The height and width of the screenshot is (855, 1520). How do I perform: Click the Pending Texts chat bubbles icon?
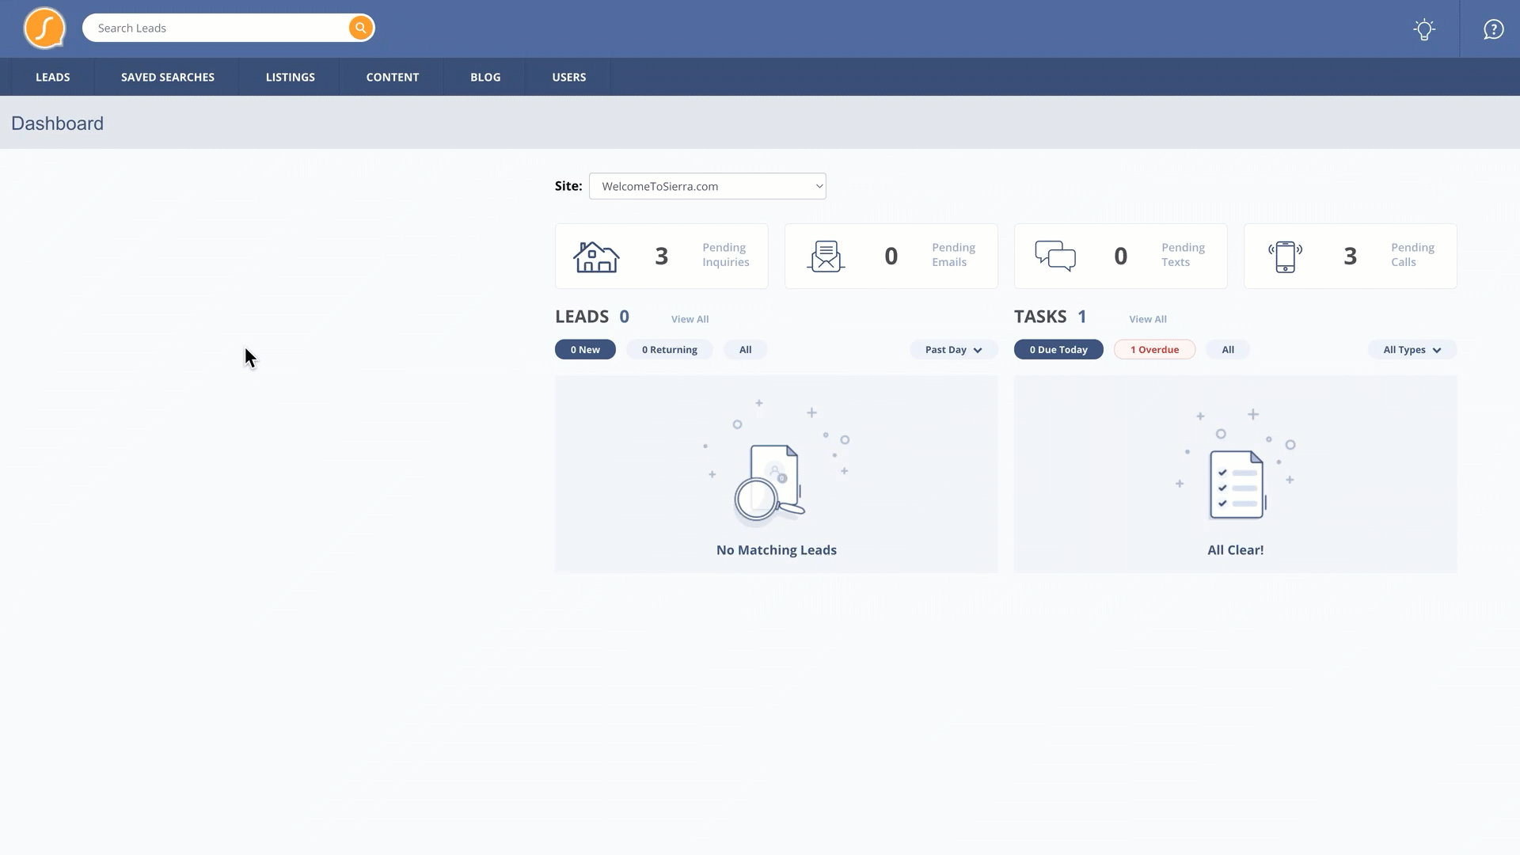click(x=1055, y=256)
